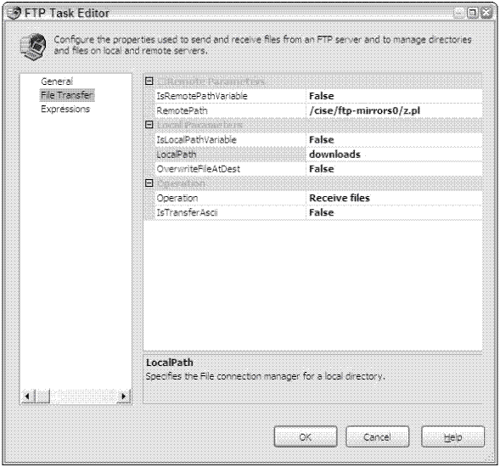The height and width of the screenshot is (467, 500).
Task: Open Help for the FTP task
Action: tap(452, 437)
